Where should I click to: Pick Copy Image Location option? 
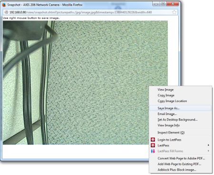tap(172, 101)
